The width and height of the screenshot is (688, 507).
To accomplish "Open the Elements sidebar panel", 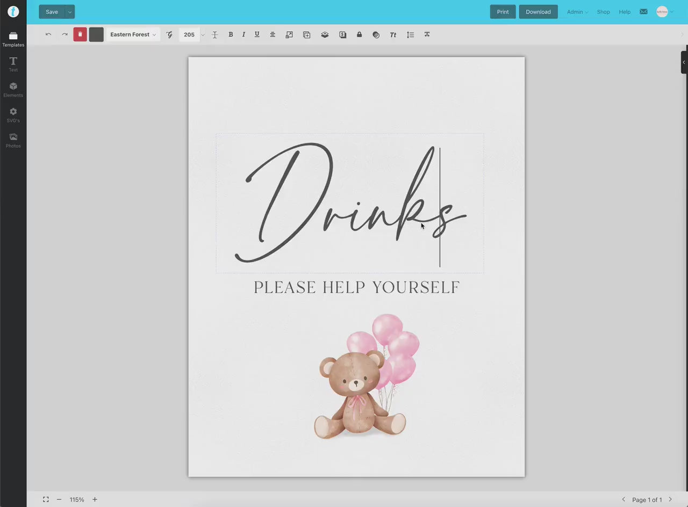I will [13, 90].
